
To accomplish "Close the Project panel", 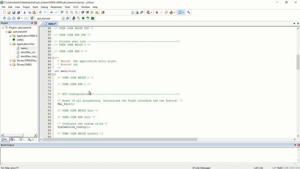I will click(x=36, y=23).
